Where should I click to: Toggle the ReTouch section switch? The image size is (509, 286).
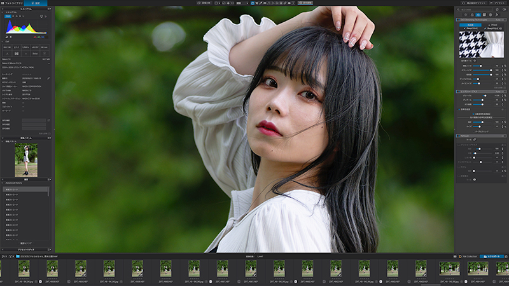pos(458,135)
